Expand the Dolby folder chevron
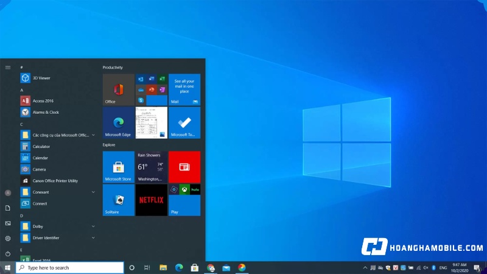The height and width of the screenshot is (274, 487). (x=93, y=227)
